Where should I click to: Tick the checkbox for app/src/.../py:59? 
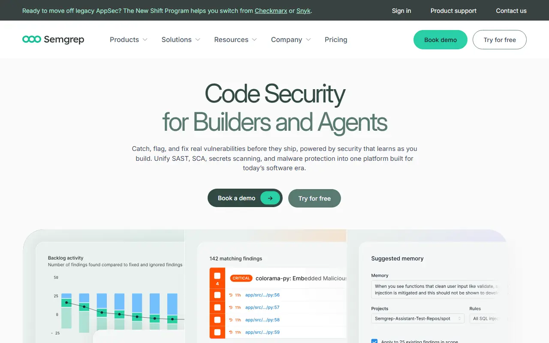(x=217, y=332)
